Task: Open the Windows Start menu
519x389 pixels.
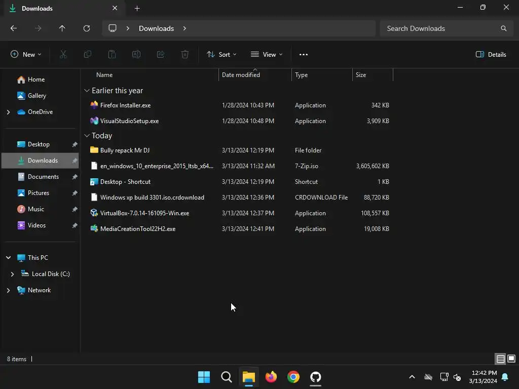Action: [x=204, y=377]
